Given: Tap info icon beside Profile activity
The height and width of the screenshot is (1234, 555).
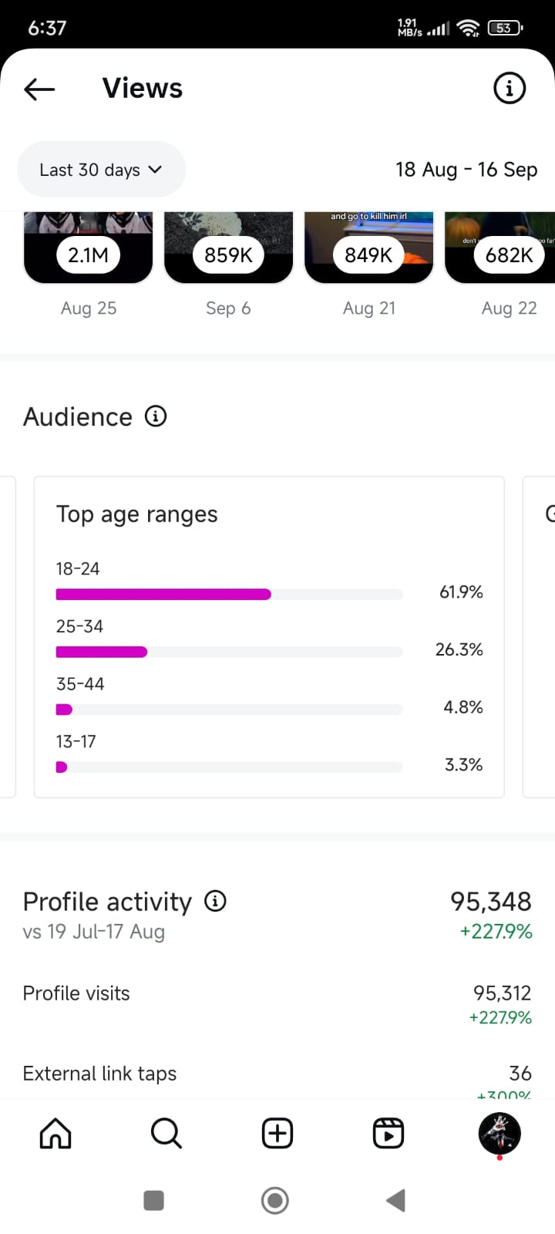Looking at the screenshot, I should coord(215,901).
